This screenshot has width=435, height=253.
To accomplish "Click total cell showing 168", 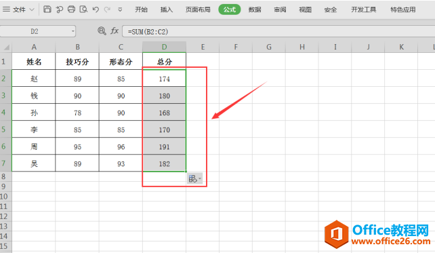I will coord(164,113).
